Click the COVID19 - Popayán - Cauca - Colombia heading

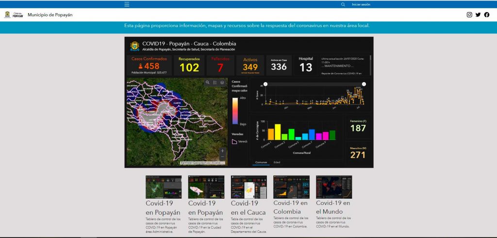coord(189,44)
